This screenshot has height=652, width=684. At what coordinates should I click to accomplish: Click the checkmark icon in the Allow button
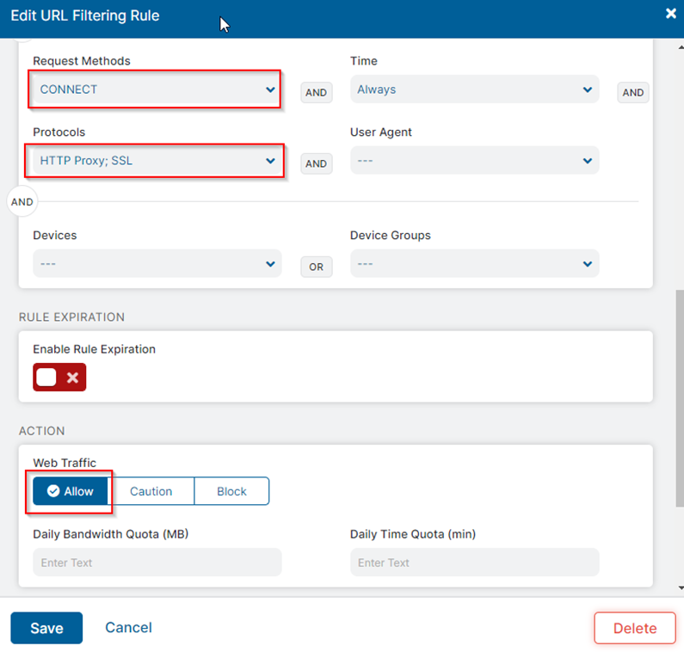[x=53, y=491]
